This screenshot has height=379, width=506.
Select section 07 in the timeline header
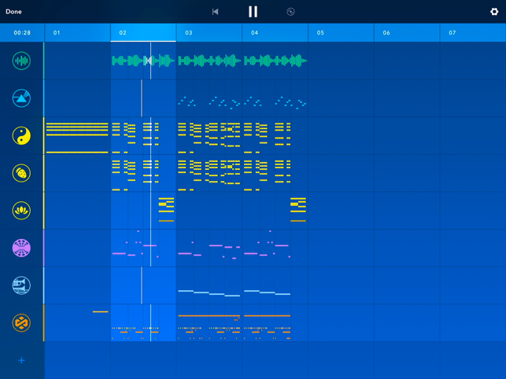tap(473, 32)
